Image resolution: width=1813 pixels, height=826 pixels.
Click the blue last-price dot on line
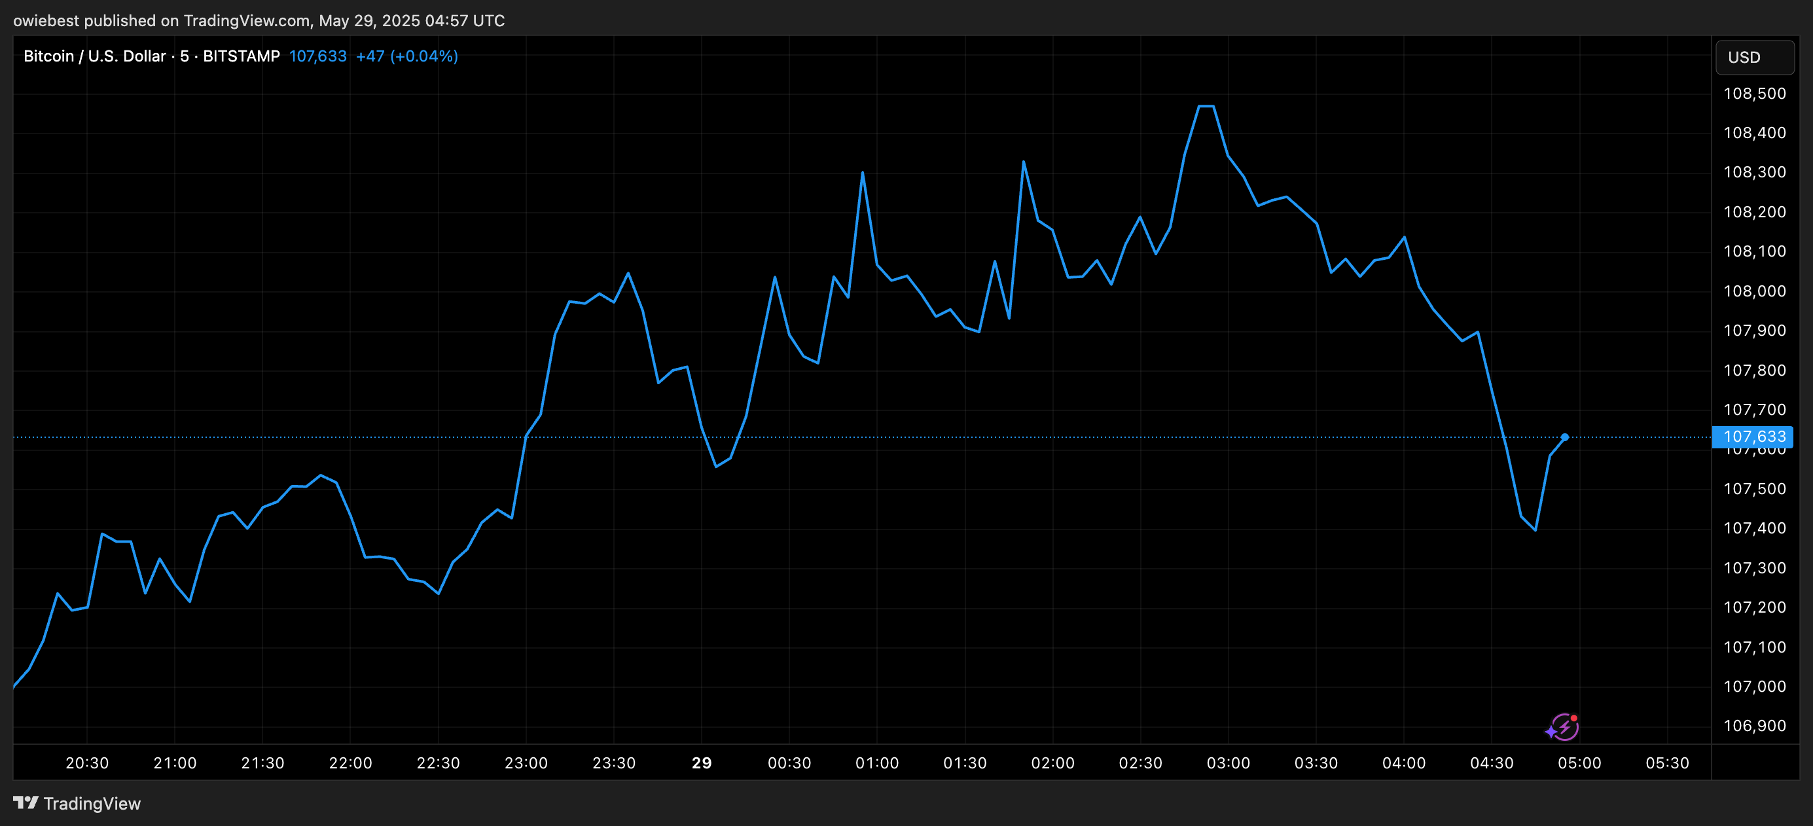(x=1564, y=437)
